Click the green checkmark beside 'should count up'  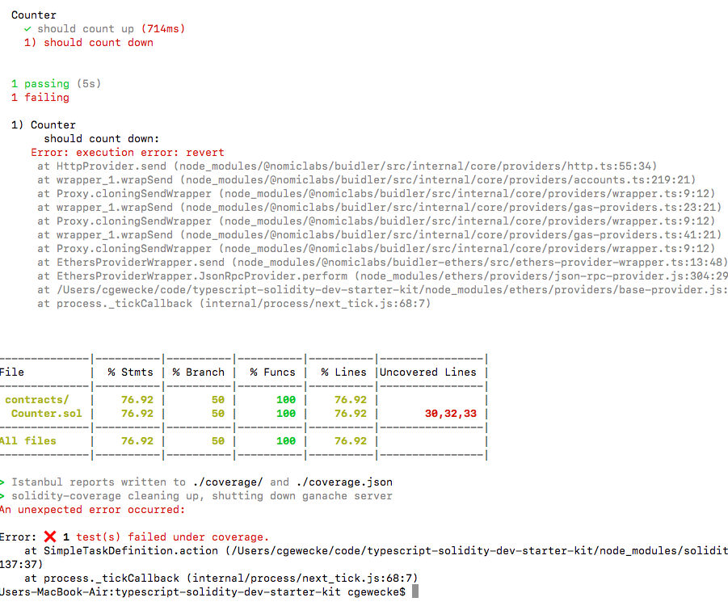[27, 29]
